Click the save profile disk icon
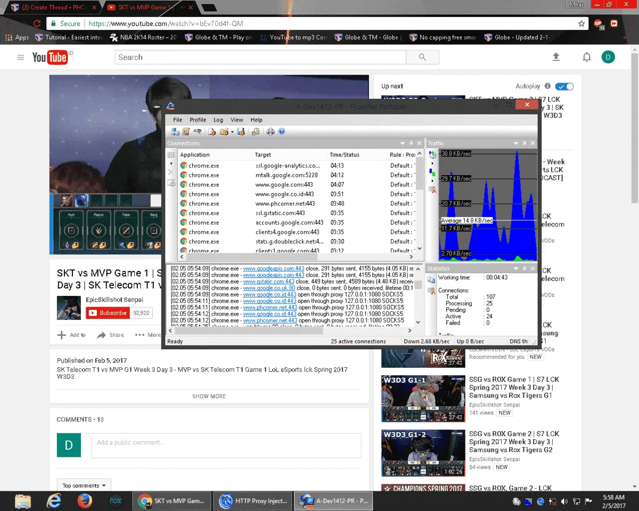Screen dimensions: 639x511 (x=241, y=131)
